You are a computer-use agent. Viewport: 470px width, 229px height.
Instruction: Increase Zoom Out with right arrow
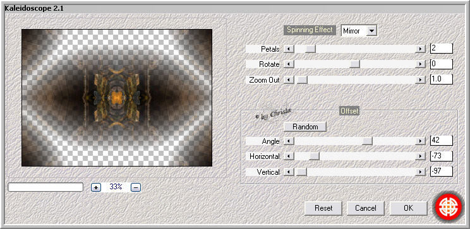[x=421, y=79]
